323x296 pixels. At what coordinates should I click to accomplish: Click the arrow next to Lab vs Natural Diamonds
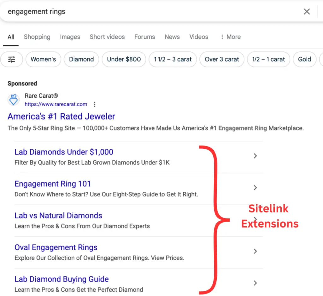click(255, 219)
